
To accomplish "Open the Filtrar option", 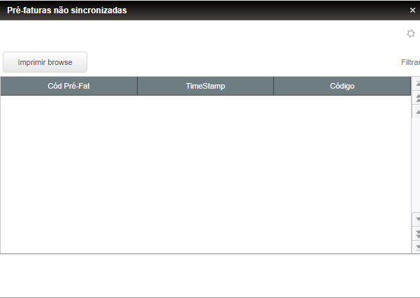I will [x=410, y=62].
